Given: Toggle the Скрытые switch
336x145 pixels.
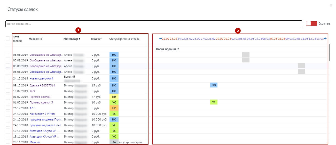Looking at the screenshot, I should click(311, 23).
